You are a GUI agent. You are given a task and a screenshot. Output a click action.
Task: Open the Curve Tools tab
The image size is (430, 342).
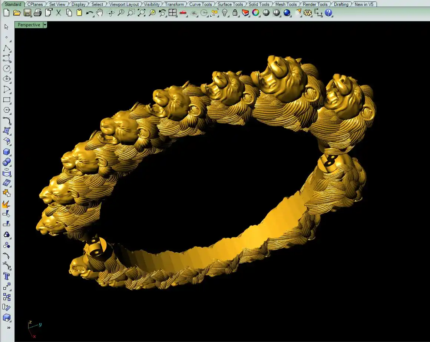(x=201, y=4)
